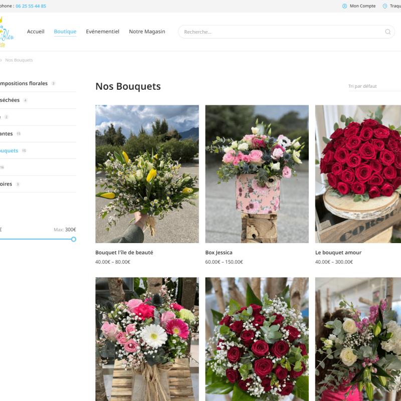The image size is (401, 401).
Task: Click Bouquet l'île de beauté title
Action: click(x=124, y=253)
